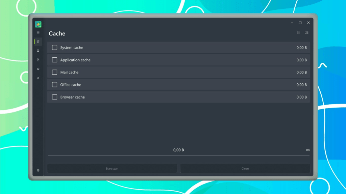This screenshot has width=346, height=194.
Task: Enable the System cache checkbox
Action: tap(54, 48)
